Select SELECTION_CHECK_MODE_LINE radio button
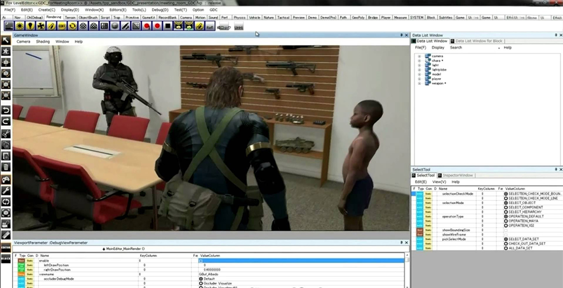563x288 pixels. pos(506,199)
